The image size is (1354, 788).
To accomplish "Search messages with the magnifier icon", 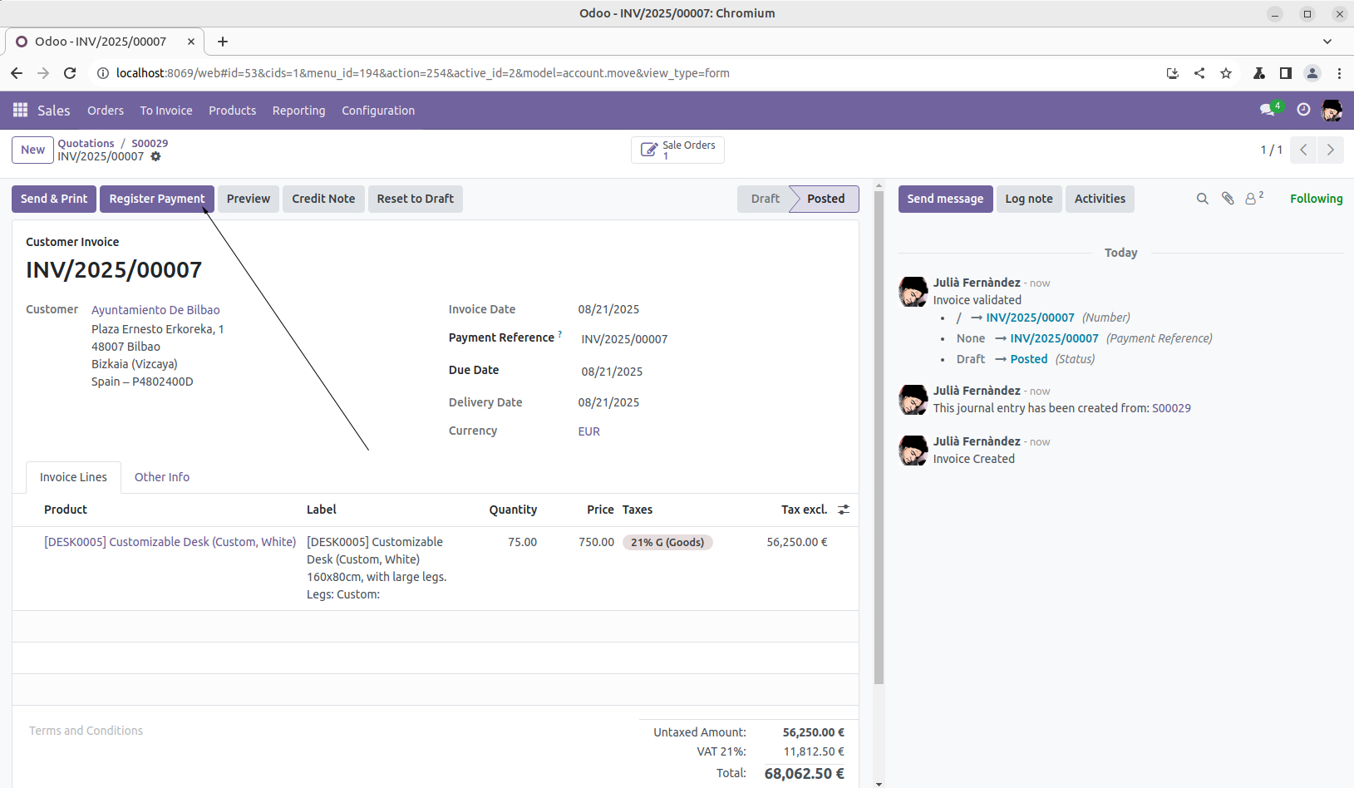I will click(1202, 199).
